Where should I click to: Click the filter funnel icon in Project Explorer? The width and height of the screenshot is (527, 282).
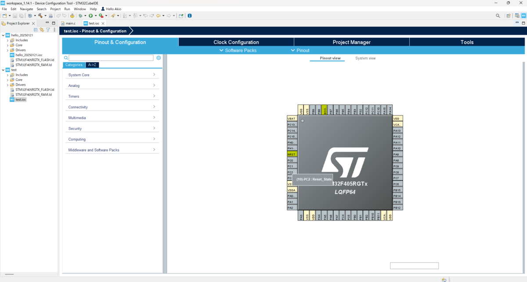point(48,30)
